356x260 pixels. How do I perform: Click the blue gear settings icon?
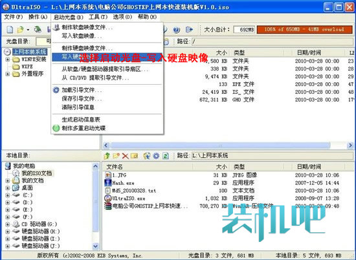(156, 156)
